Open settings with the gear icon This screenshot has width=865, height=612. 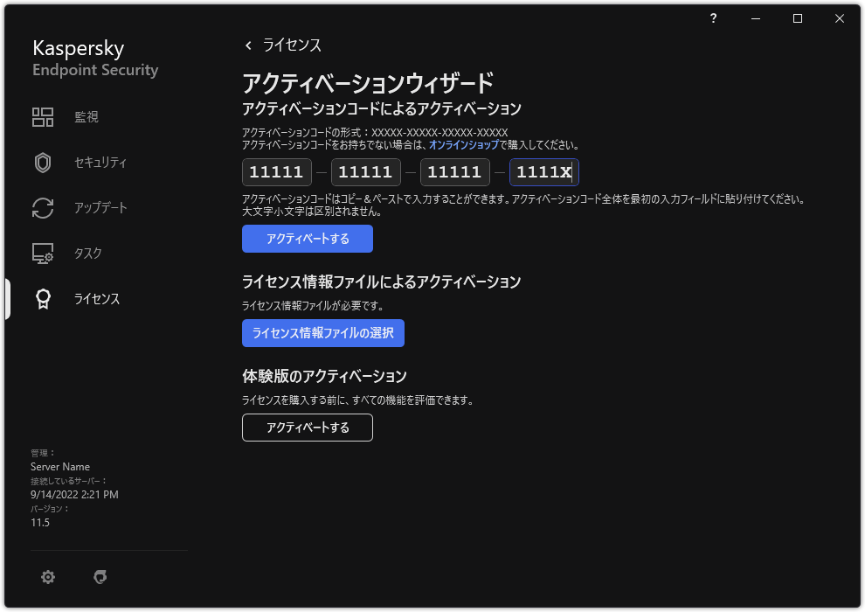[48, 577]
